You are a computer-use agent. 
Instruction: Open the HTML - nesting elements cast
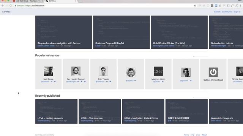click(x=56, y=111)
